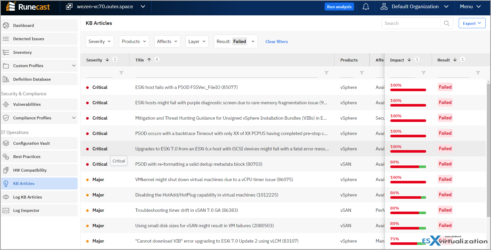This screenshot has width=491, height=250.
Task: Expand Compliance Profiles chevron
Action: 74,118
